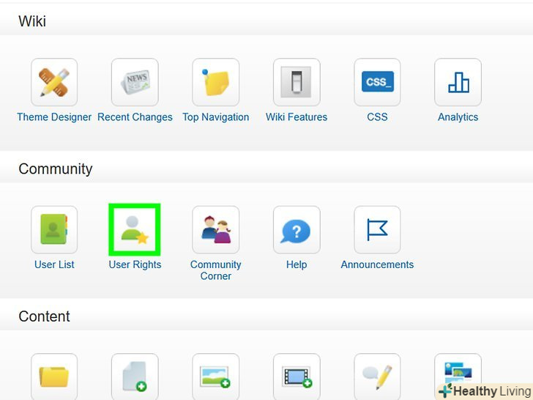Click the speech bubble with pencil icon
The width and height of the screenshot is (533, 400).
(377, 377)
